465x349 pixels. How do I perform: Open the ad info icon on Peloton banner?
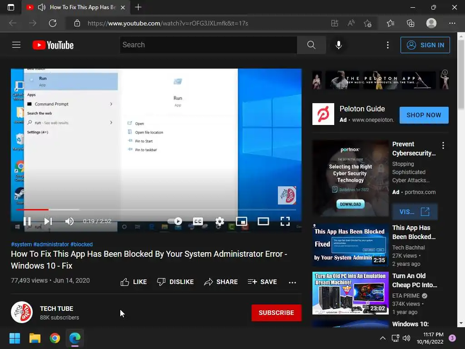[x=445, y=72]
